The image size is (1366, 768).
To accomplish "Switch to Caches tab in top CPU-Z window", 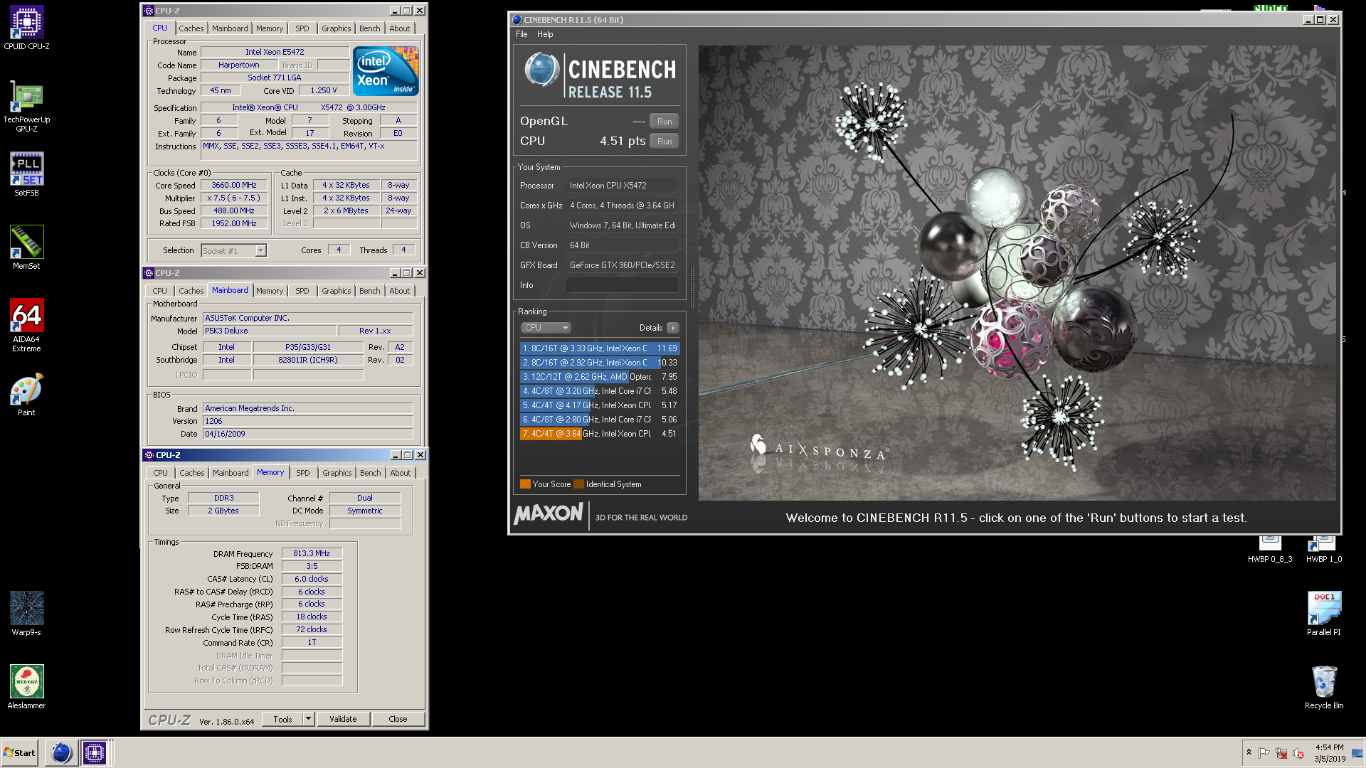I will [x=191, y=28].
